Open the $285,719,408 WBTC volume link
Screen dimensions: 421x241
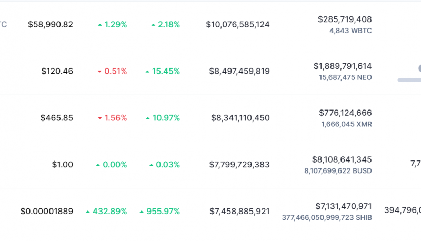345,19
